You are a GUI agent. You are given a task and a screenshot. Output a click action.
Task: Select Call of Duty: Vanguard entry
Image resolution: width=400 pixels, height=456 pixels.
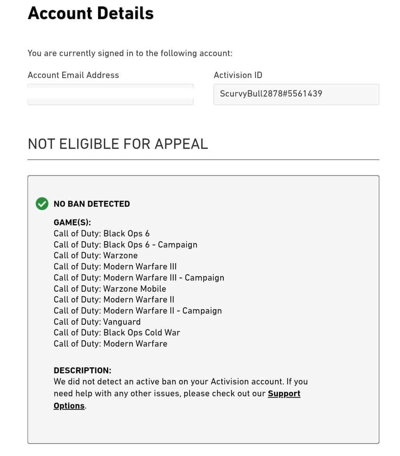coord(97,322)
